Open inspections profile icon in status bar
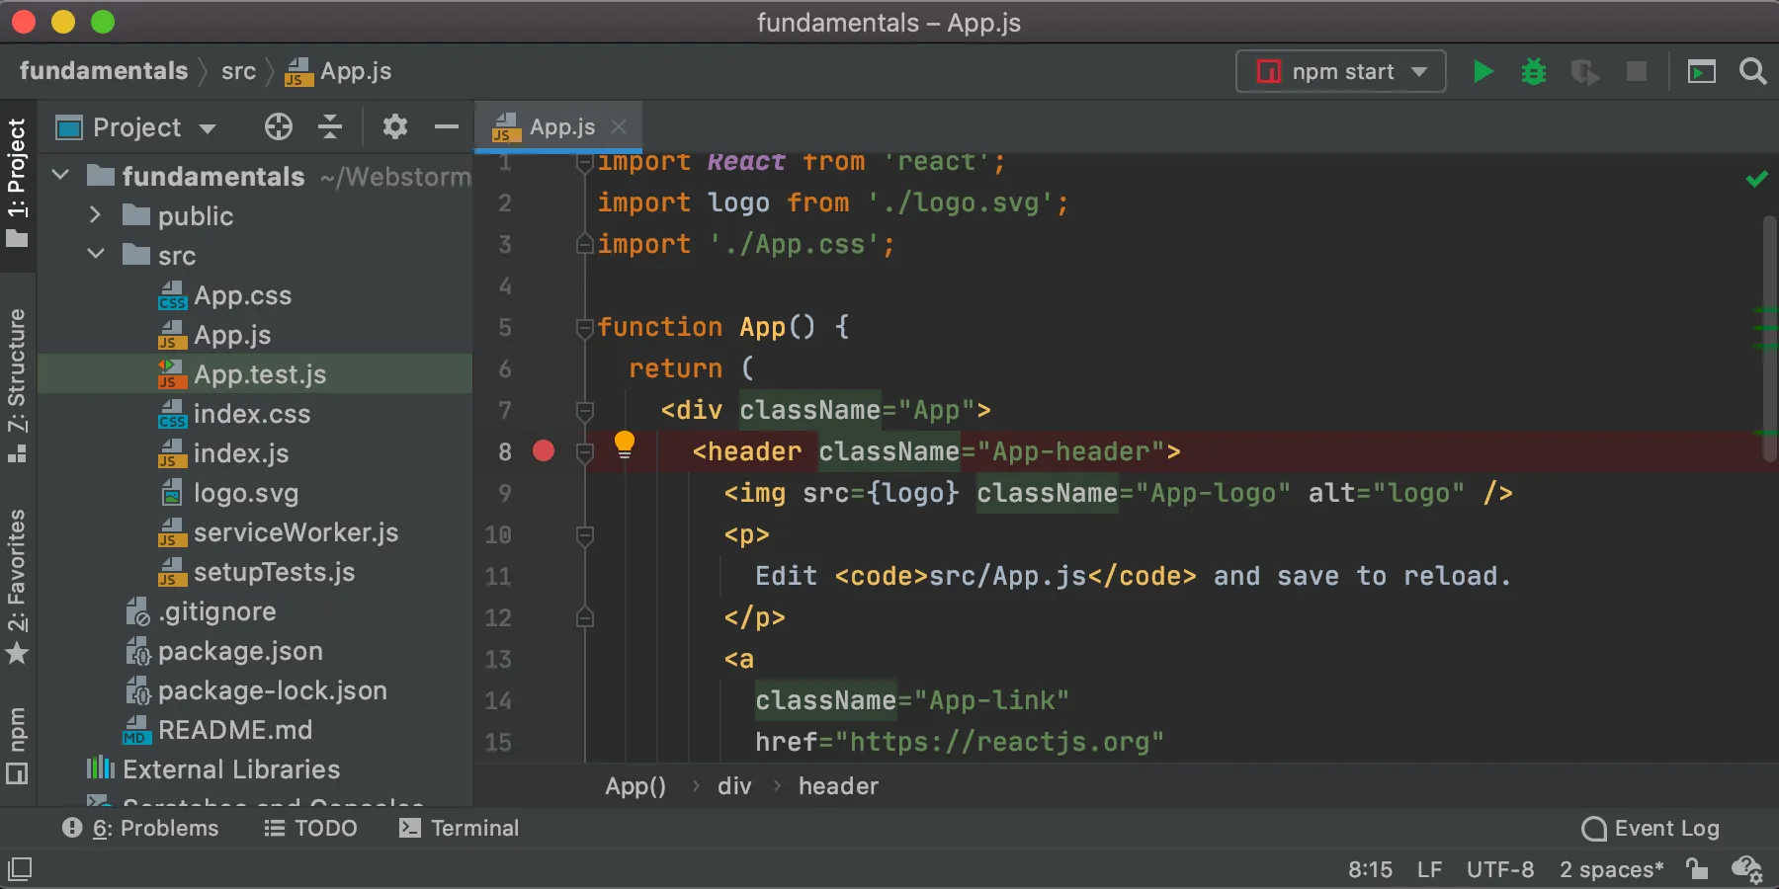The width and height of the screenshot is (1779, 889). (x=1746, y=869)
